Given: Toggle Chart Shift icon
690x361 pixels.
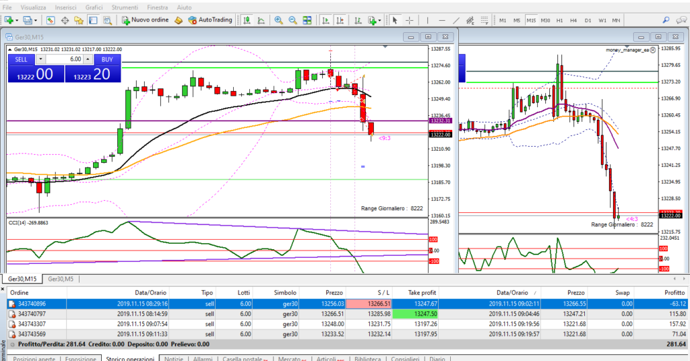Looking at the screenshot, I should tap(340, 20).
